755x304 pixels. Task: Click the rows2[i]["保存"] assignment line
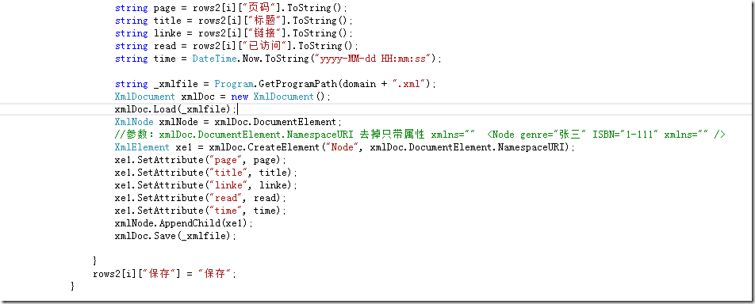(x=165, y=274)
